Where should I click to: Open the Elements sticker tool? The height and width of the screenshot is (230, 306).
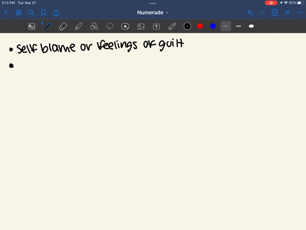click(125, 26)
